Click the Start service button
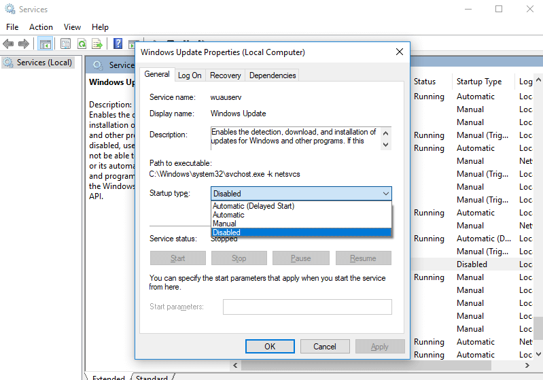 point(177,258)
